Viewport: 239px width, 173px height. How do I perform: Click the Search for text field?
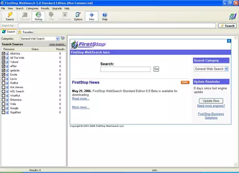(x=117, y=25)
